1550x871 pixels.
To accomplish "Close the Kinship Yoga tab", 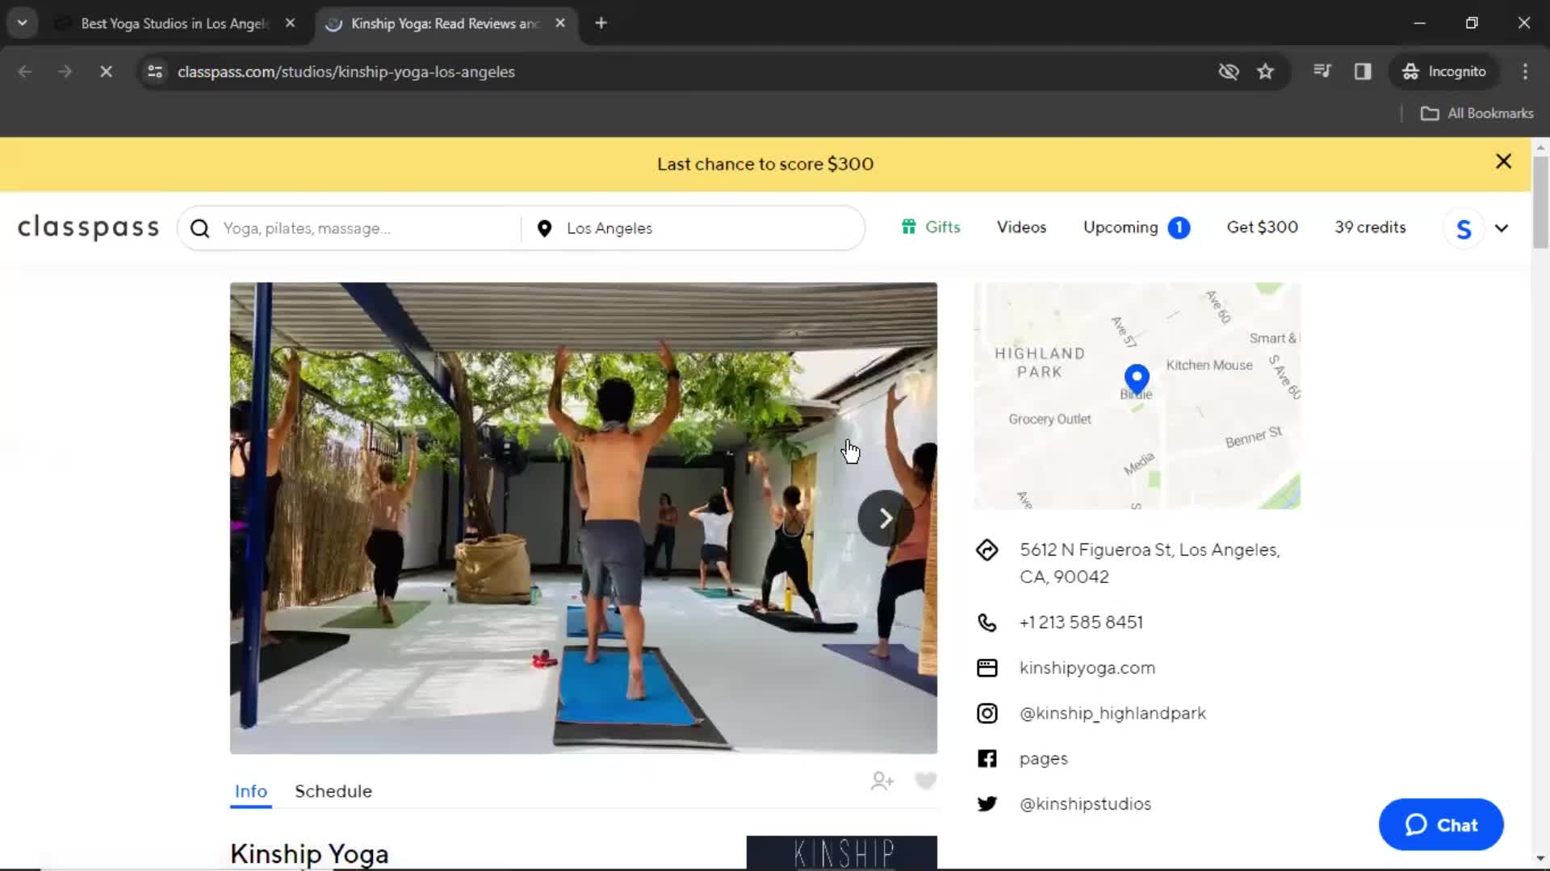I will 560,23.
